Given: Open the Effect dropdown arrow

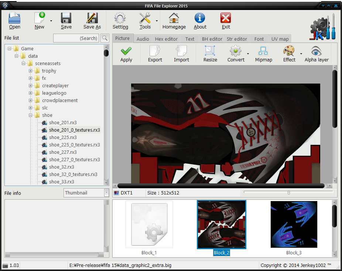Looking at the screenshot, I should tap(301, 54).
